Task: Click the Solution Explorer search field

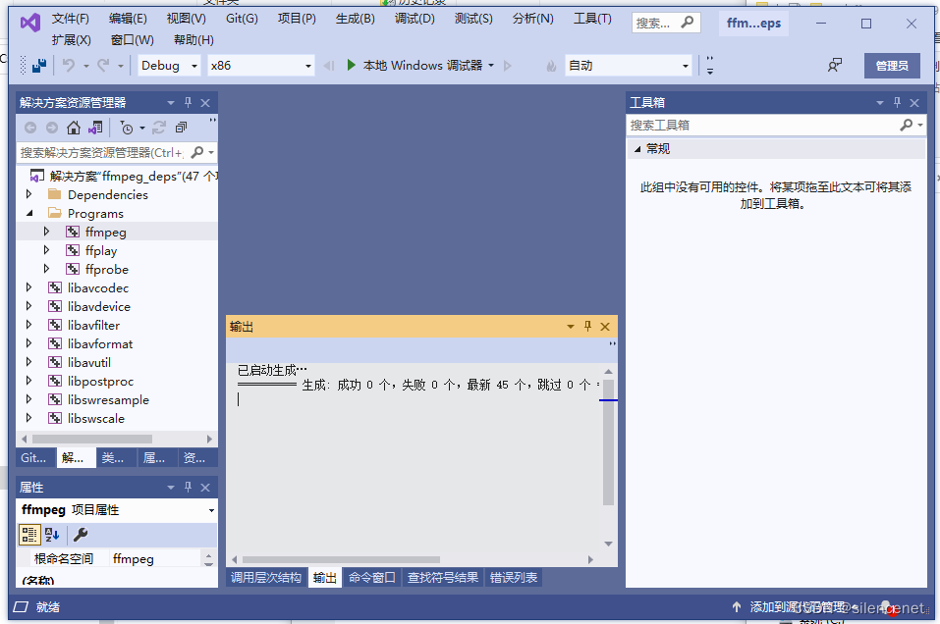Action: (x=102, y=153)
